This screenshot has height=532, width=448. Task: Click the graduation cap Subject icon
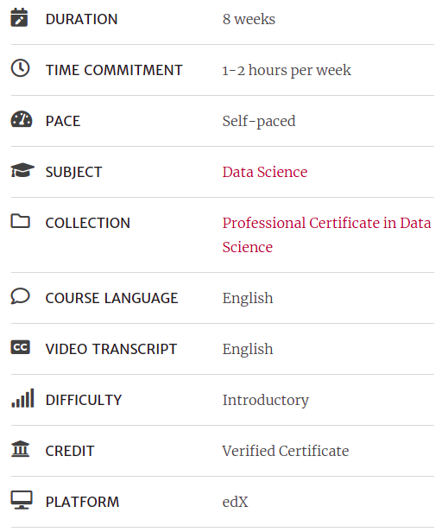tap(22, 170)
